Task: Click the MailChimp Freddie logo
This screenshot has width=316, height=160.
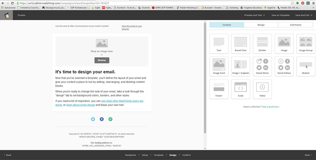Action: 6,15
